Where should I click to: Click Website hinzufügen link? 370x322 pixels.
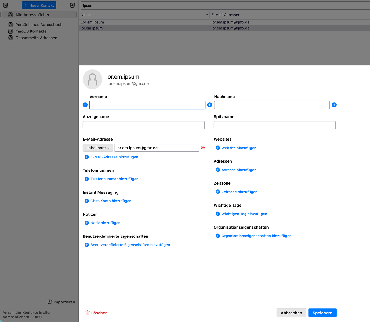(236, 148)
